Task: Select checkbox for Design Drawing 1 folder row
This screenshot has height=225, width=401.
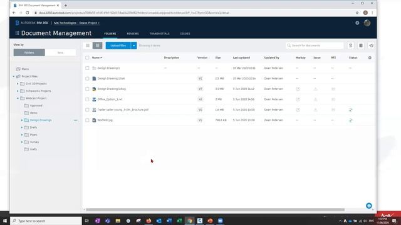Action: tap(87, 68)
